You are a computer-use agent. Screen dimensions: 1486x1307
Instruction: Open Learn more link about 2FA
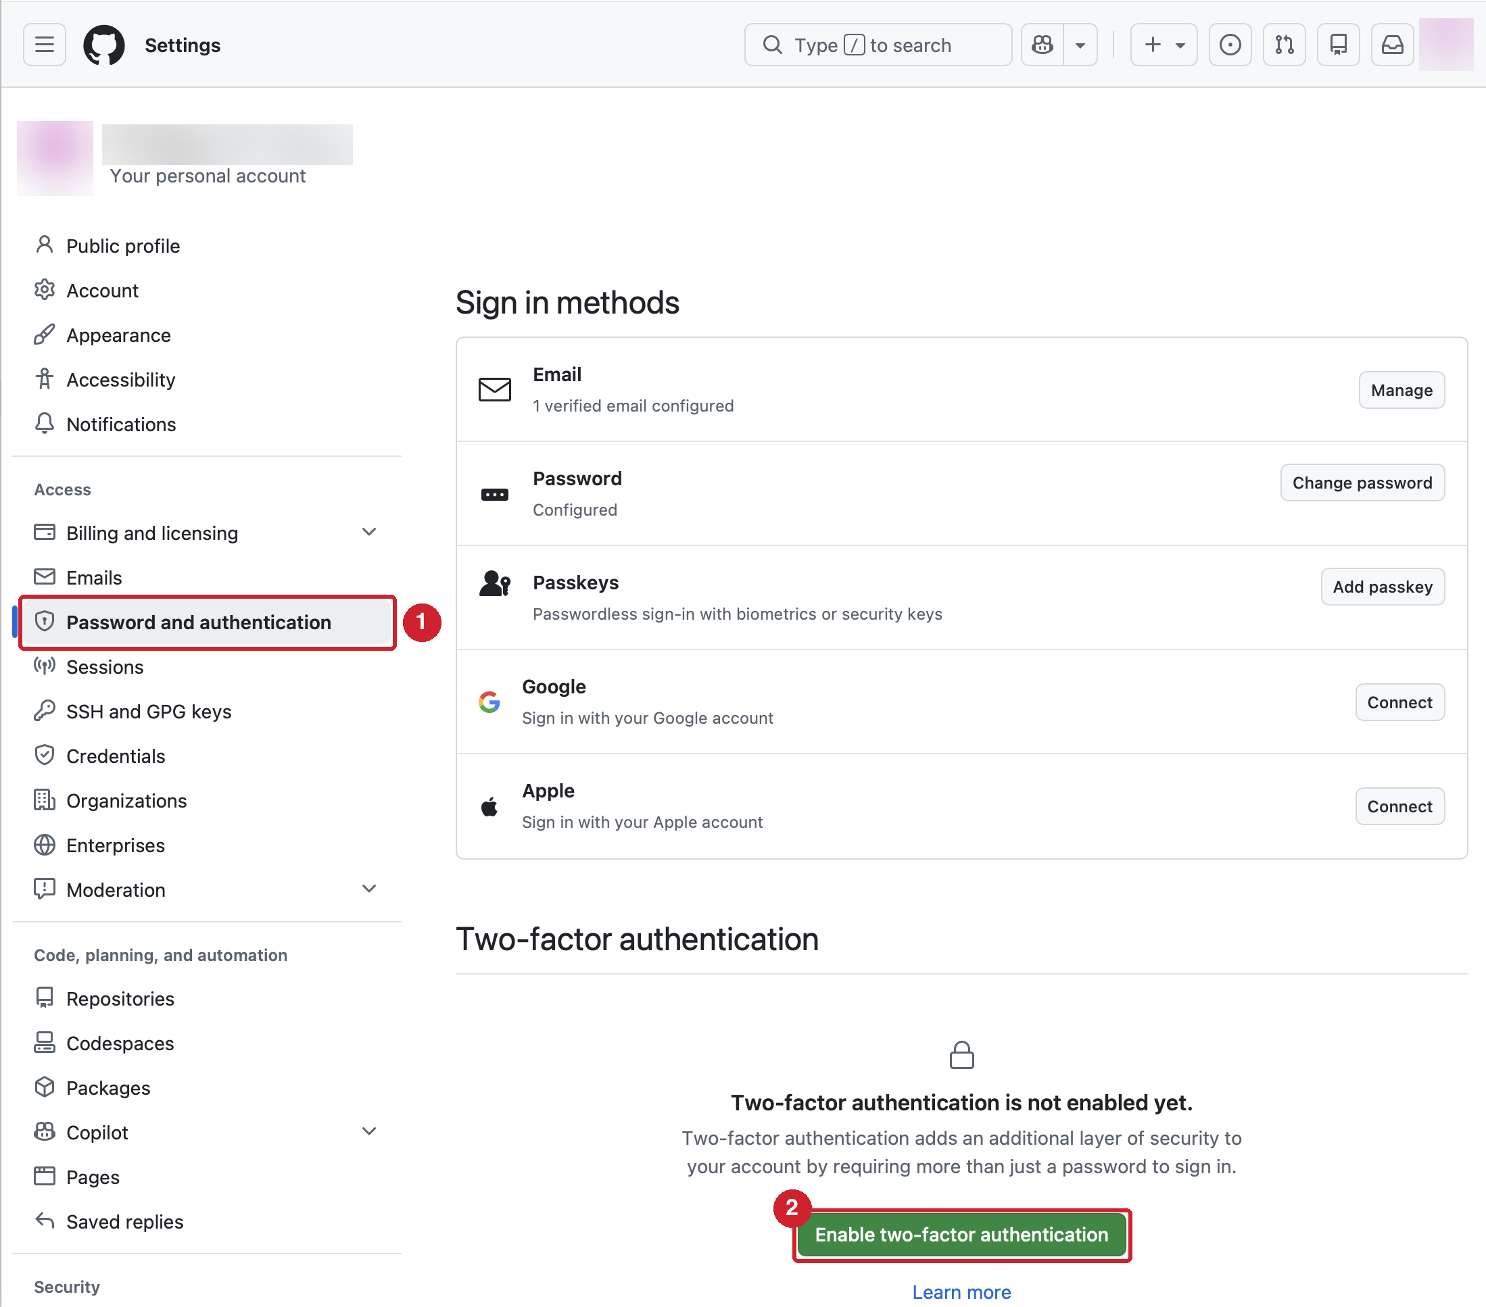click(x=961, y=1291)
